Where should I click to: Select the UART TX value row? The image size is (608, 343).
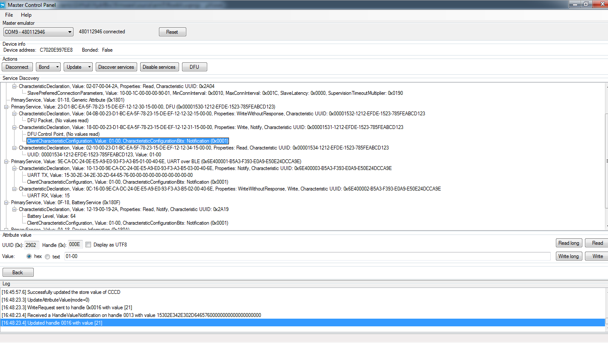click(110, 175)
